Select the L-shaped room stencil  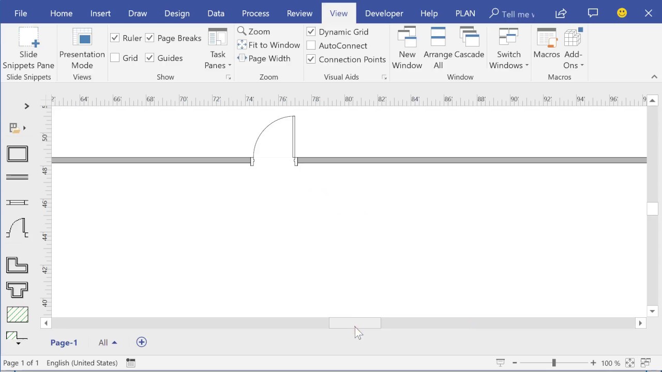click(17, 265)
